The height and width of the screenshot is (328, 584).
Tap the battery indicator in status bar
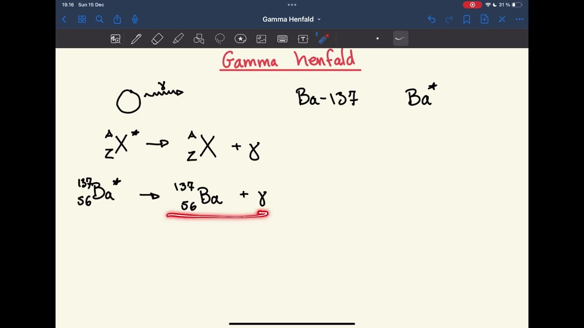pyautogui.click(x=516, y=5)
